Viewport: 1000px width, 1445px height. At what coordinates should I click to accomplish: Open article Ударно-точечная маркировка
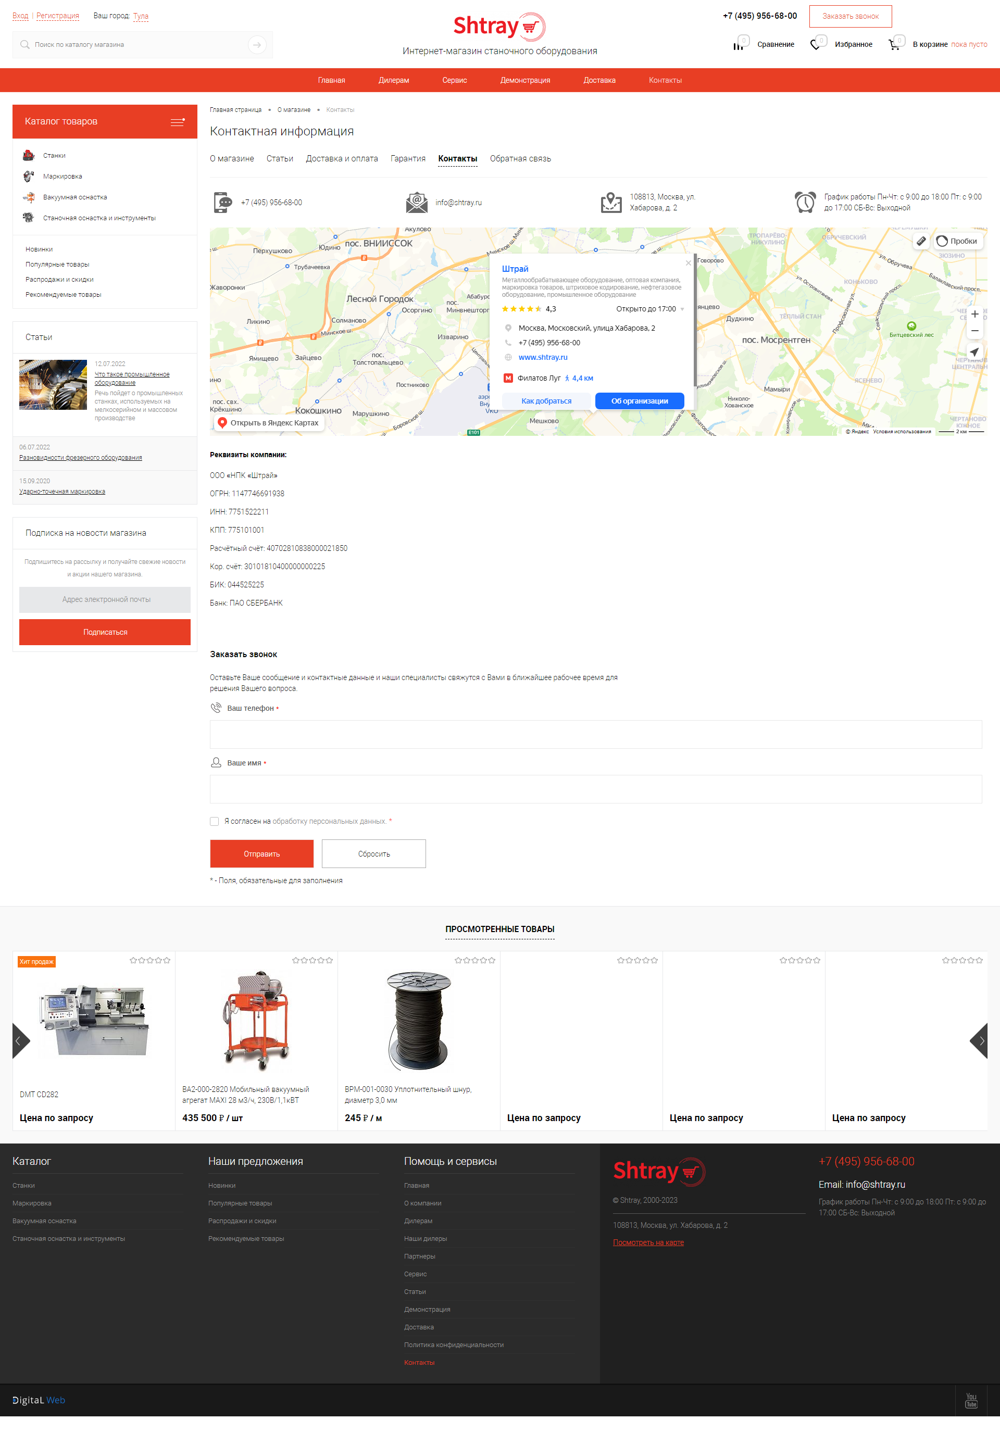62,492
